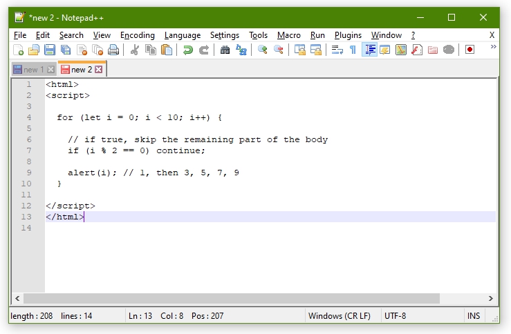Click the Pos : 207 status text

[207, 316]
